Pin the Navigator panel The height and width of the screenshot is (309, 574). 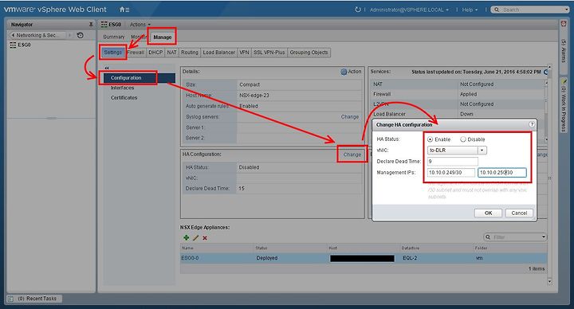click(x=91, y=25)
